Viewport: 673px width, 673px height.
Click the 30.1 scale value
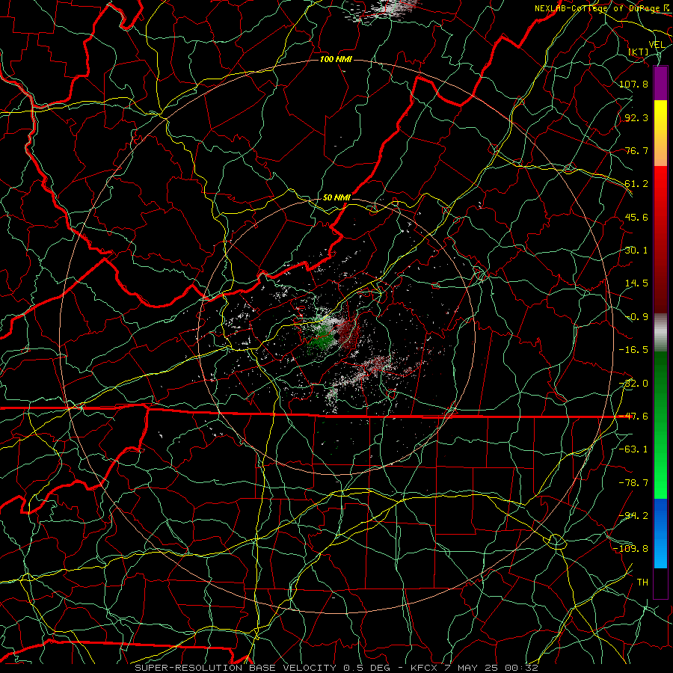(636, 251)
